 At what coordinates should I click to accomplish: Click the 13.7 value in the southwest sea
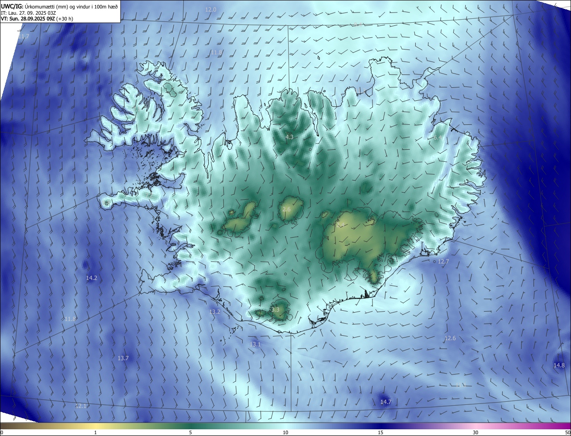(123, 358)
